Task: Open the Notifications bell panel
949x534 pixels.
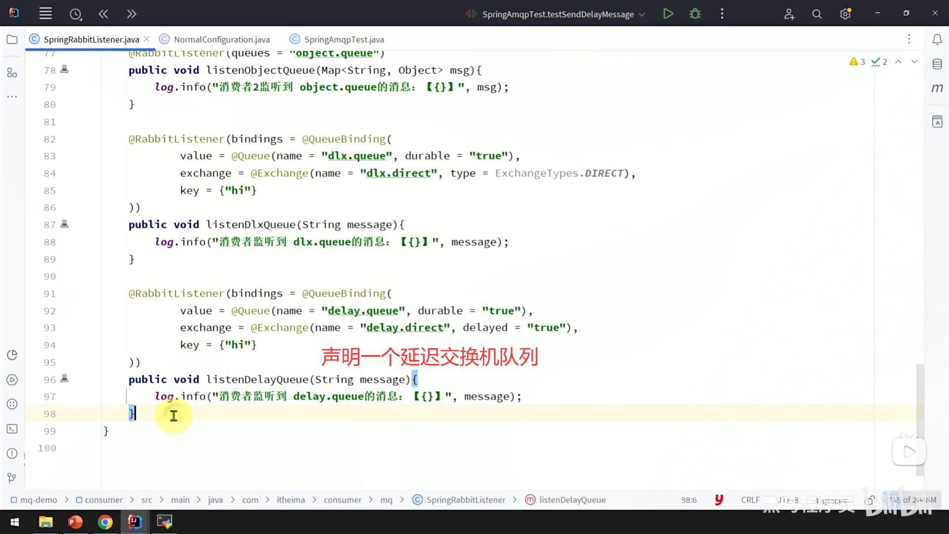Action: [x=937, y=40]
